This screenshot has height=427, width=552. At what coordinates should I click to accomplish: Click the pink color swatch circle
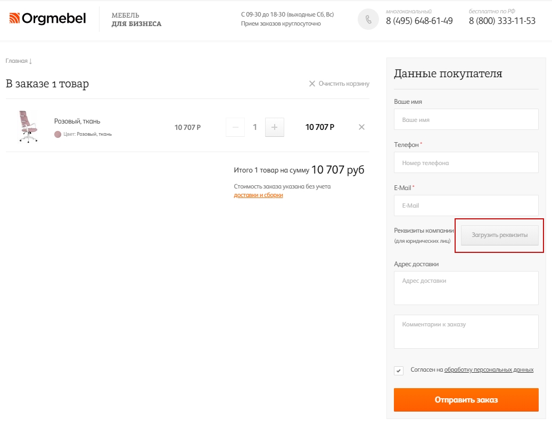pyautogui.click(x=57, y=134)
